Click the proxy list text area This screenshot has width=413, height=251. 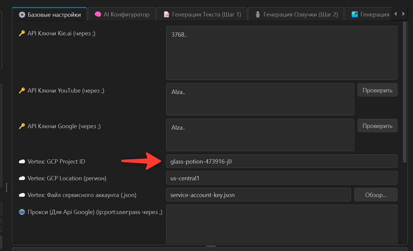click(x=282, y=225)
